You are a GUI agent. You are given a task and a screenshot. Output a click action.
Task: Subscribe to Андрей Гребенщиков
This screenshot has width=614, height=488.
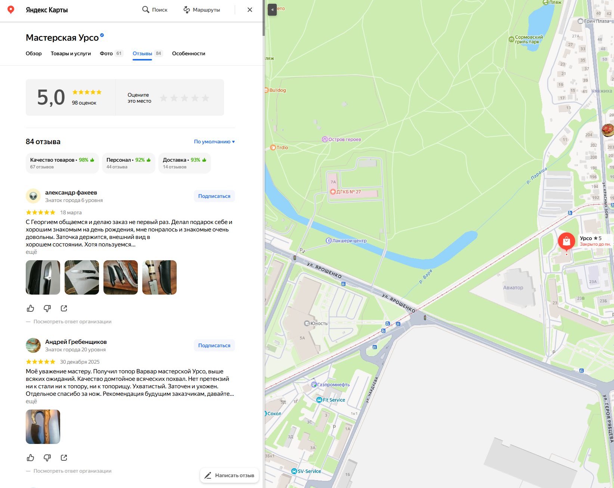pyautogui.click(x=214, y=345)
